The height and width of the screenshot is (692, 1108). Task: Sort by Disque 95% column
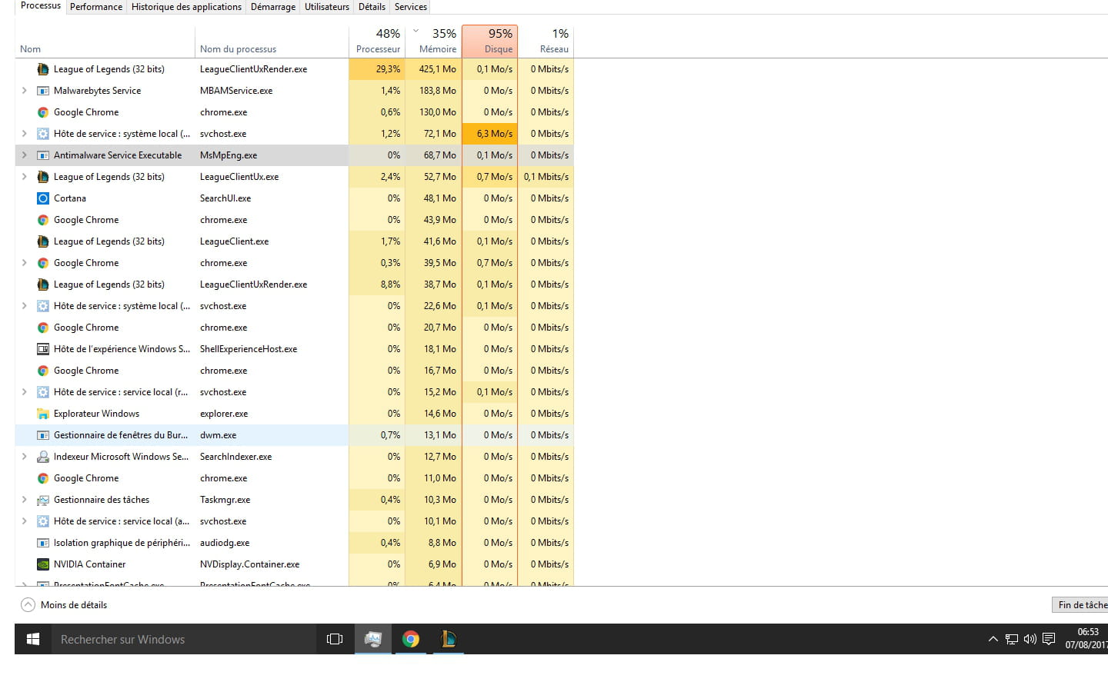point(490,42)
